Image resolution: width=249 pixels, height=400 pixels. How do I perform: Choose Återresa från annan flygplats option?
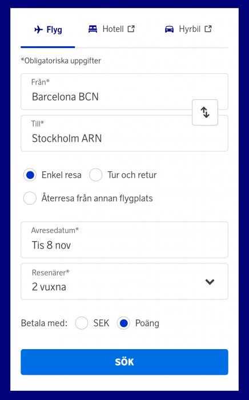pyautogui.click(x=30, y=198)
